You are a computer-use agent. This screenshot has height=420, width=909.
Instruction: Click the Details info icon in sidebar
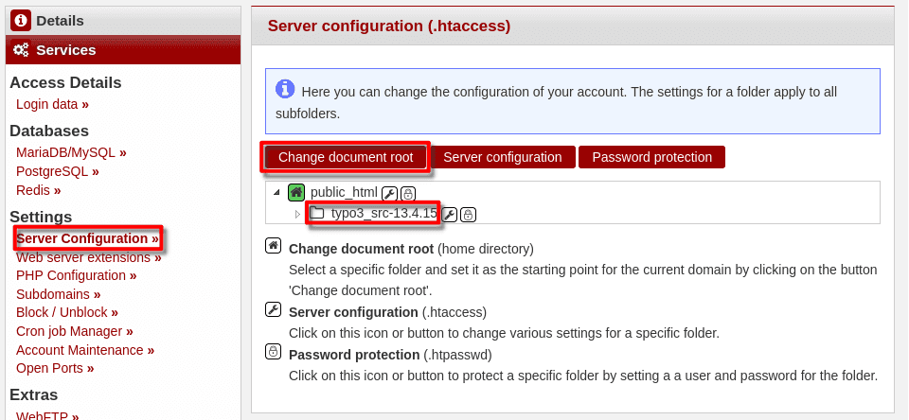pyautogui.click(x=22, y=20)
